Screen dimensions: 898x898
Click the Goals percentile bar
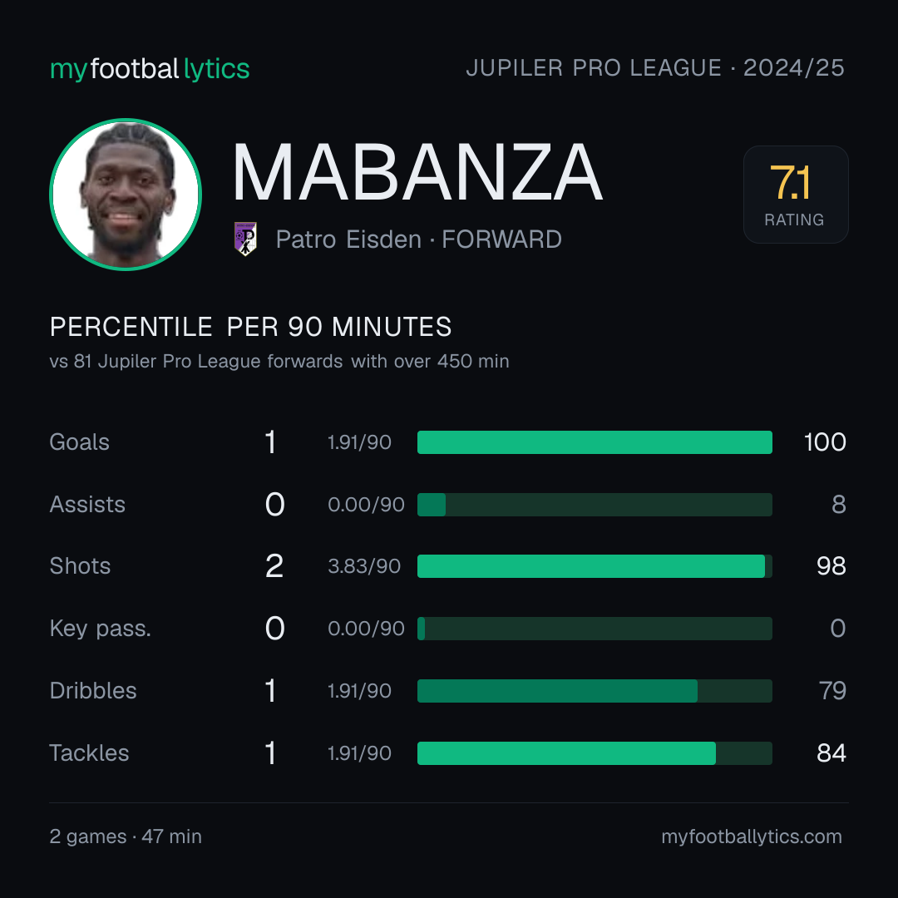pos(595,442)
